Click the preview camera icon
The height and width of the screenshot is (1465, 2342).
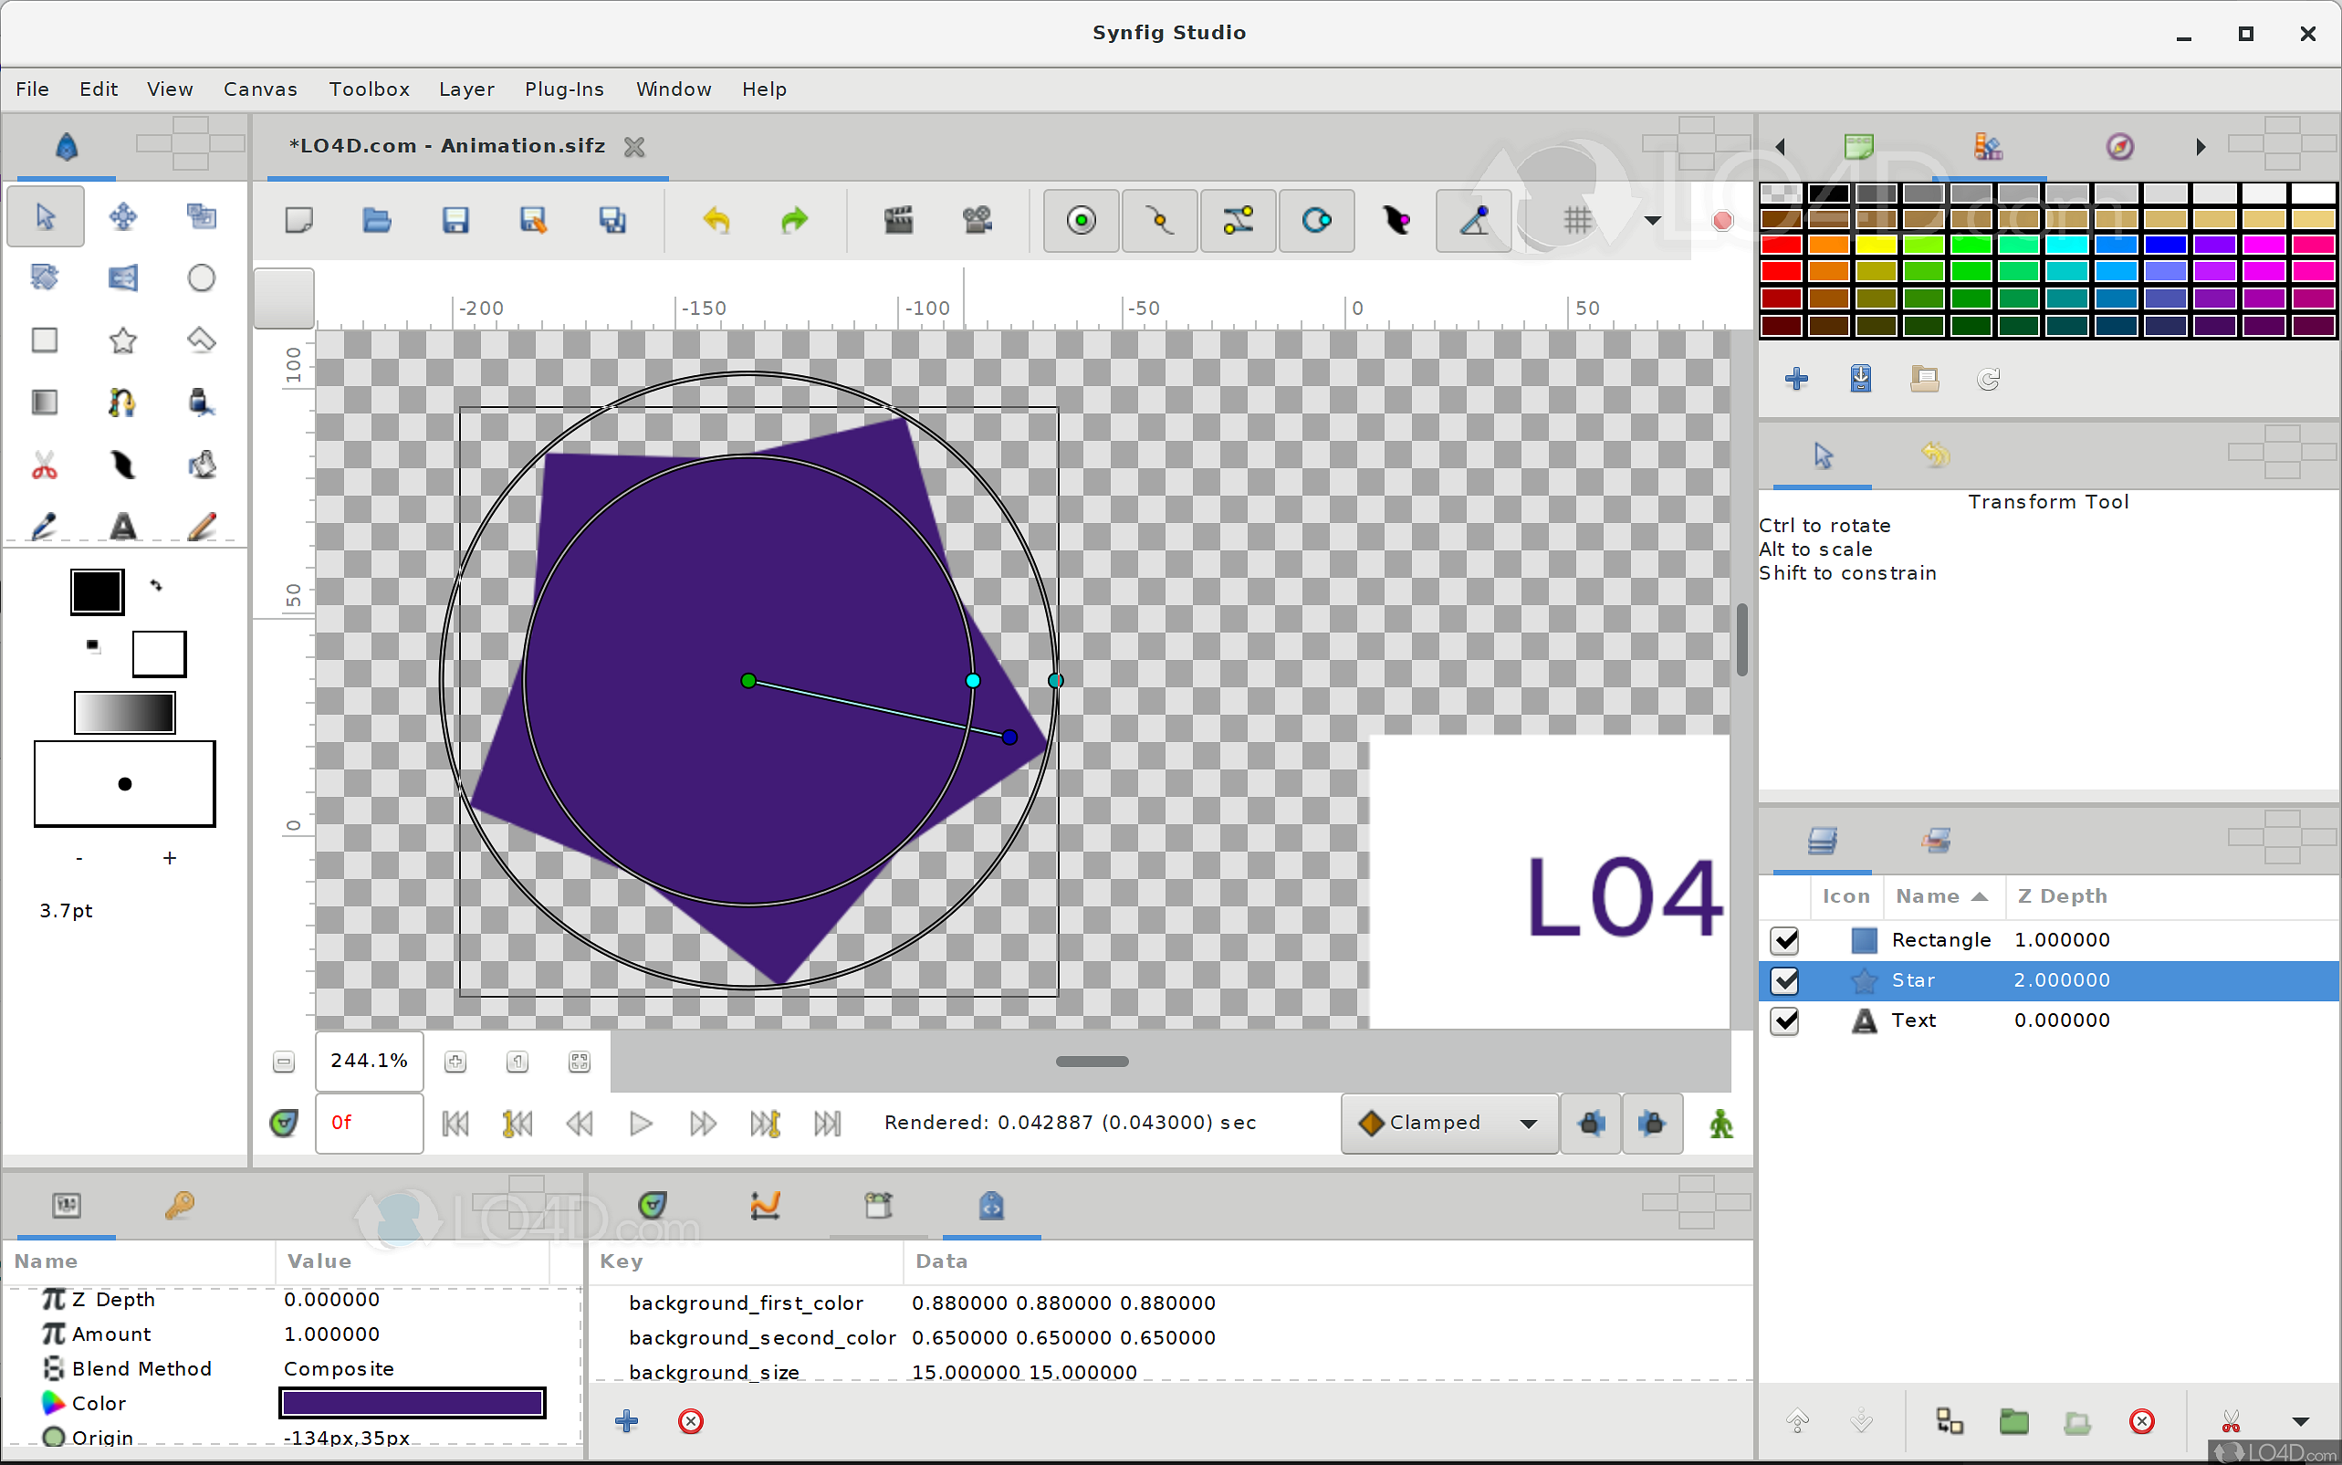click(978, 221)
